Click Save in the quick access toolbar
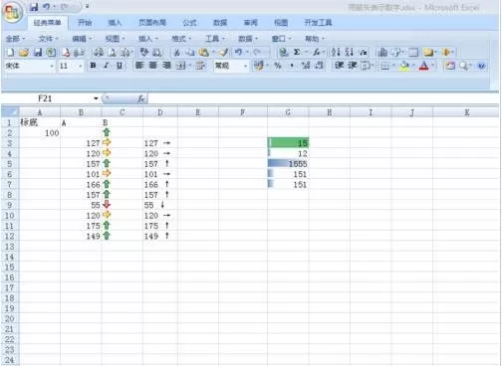This screenshot has height=366, width=503. [x=34, y=7]
